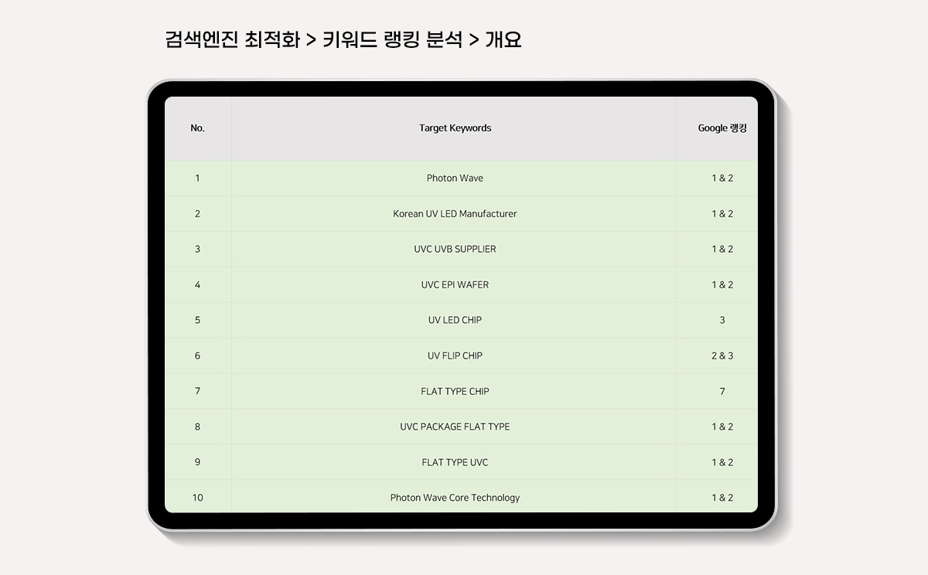Viewport: 928px width, 575px height.
Task: Click the "UV FLIP CHIP" keyword
Action: point(455,356)
